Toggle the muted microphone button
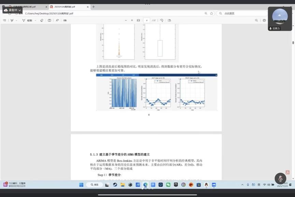 (280, 179)
